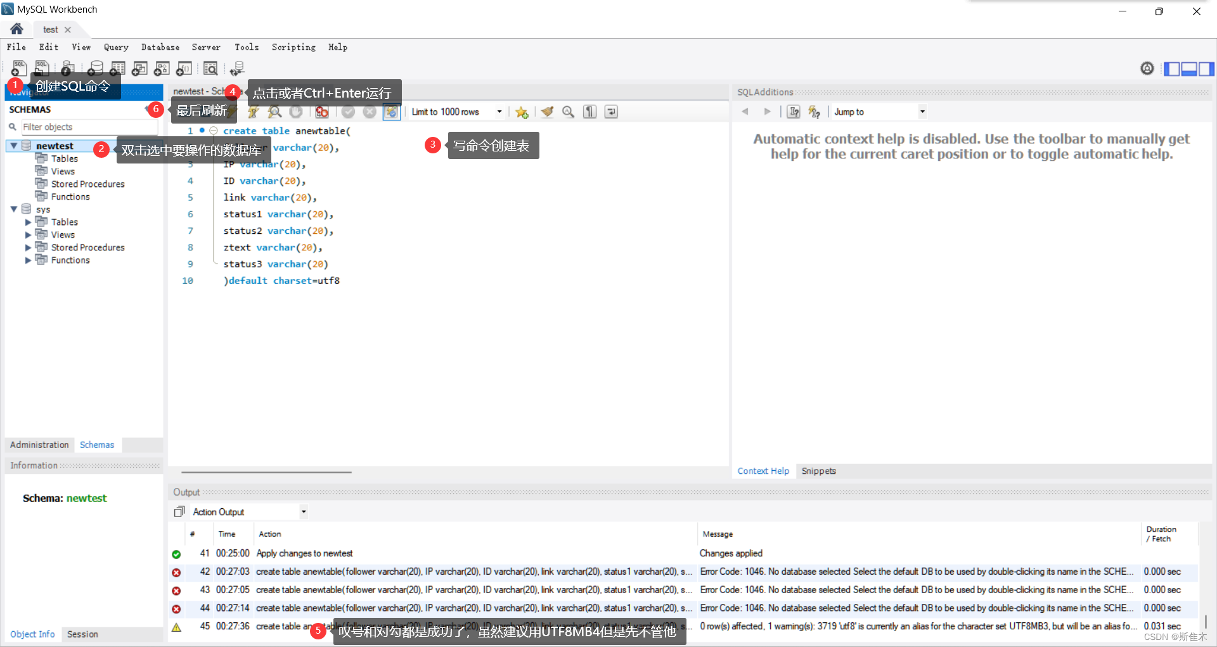Switch to Object Info tab

pyautogui.click(x=32, y=634)
